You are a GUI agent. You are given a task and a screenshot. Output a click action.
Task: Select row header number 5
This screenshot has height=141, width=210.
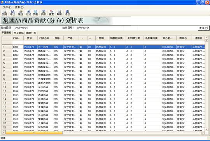[7, 63]
